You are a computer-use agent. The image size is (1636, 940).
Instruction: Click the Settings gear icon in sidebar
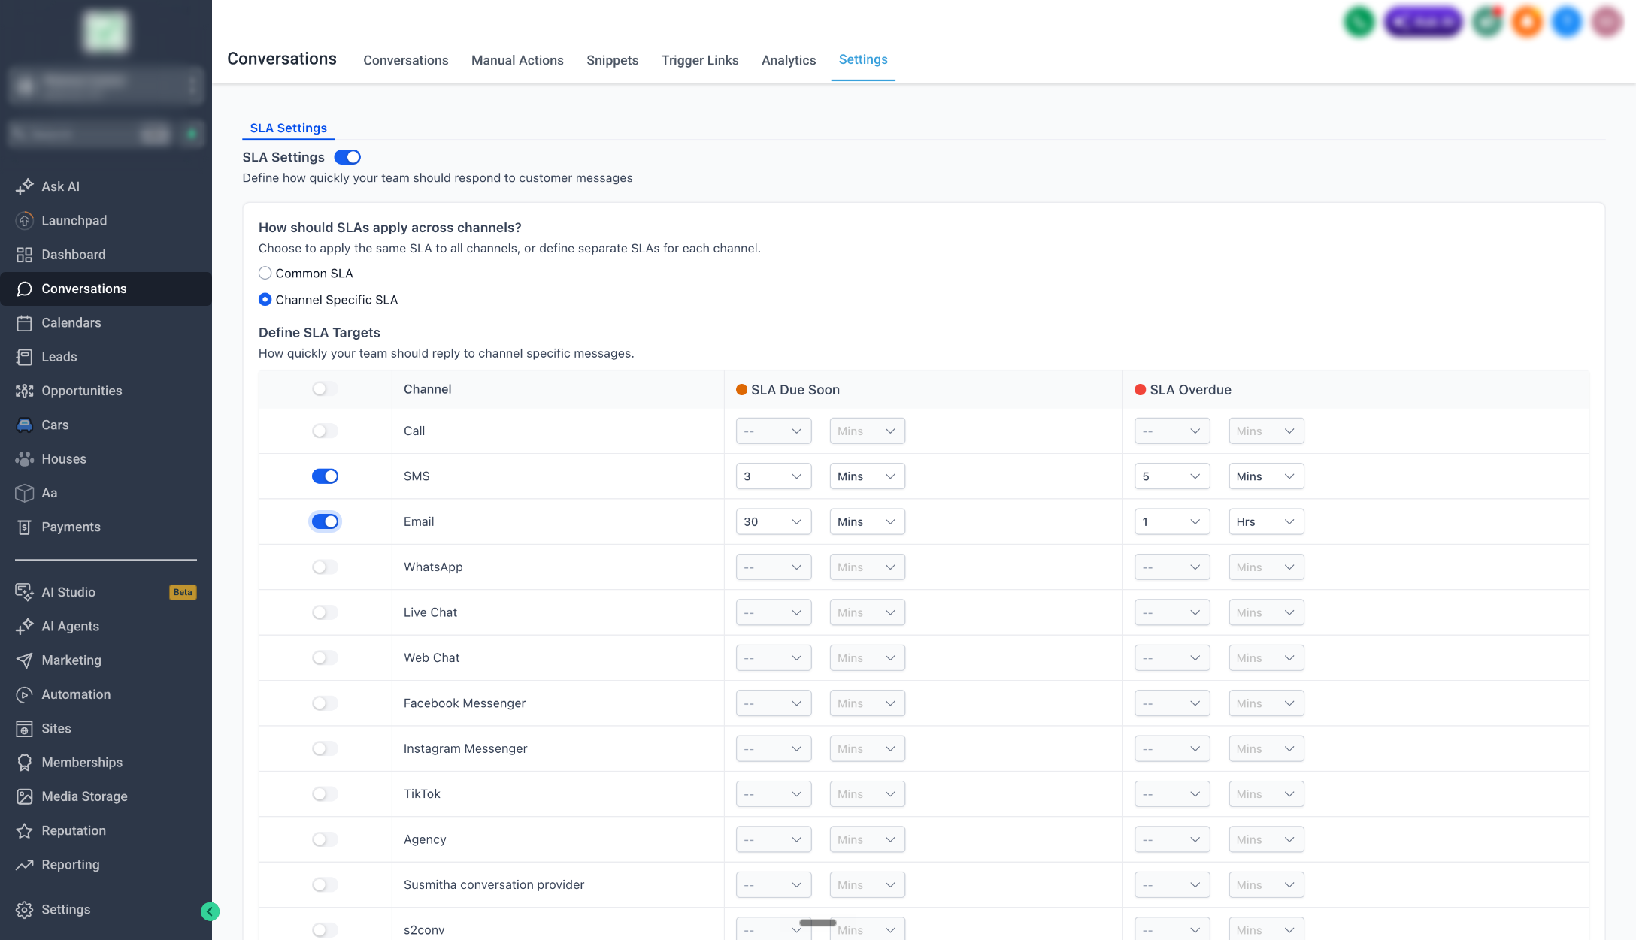pyautogui.click(x=24, y=910)
